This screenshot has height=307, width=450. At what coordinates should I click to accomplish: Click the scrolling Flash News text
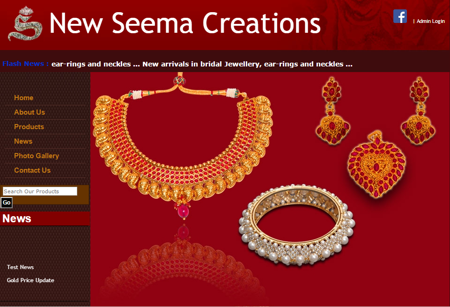pos(202,64)
